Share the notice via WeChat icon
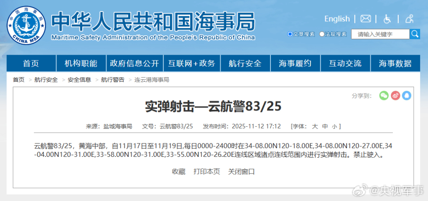428x201 pixels. (384, 95)
